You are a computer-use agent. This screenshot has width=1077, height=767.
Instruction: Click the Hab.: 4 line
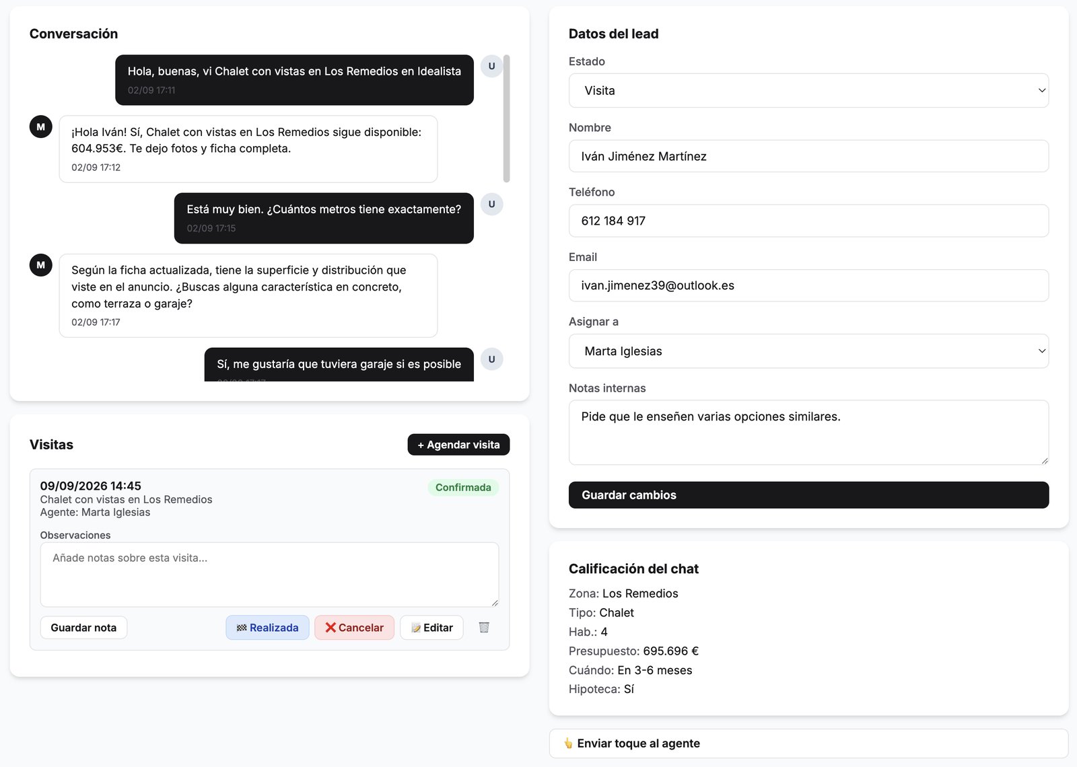[588, 632]
